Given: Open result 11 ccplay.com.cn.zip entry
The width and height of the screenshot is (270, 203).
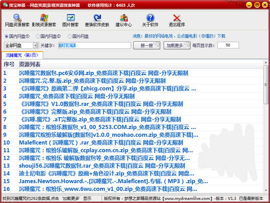Looking at the screenshot, I should click(106, 150).
